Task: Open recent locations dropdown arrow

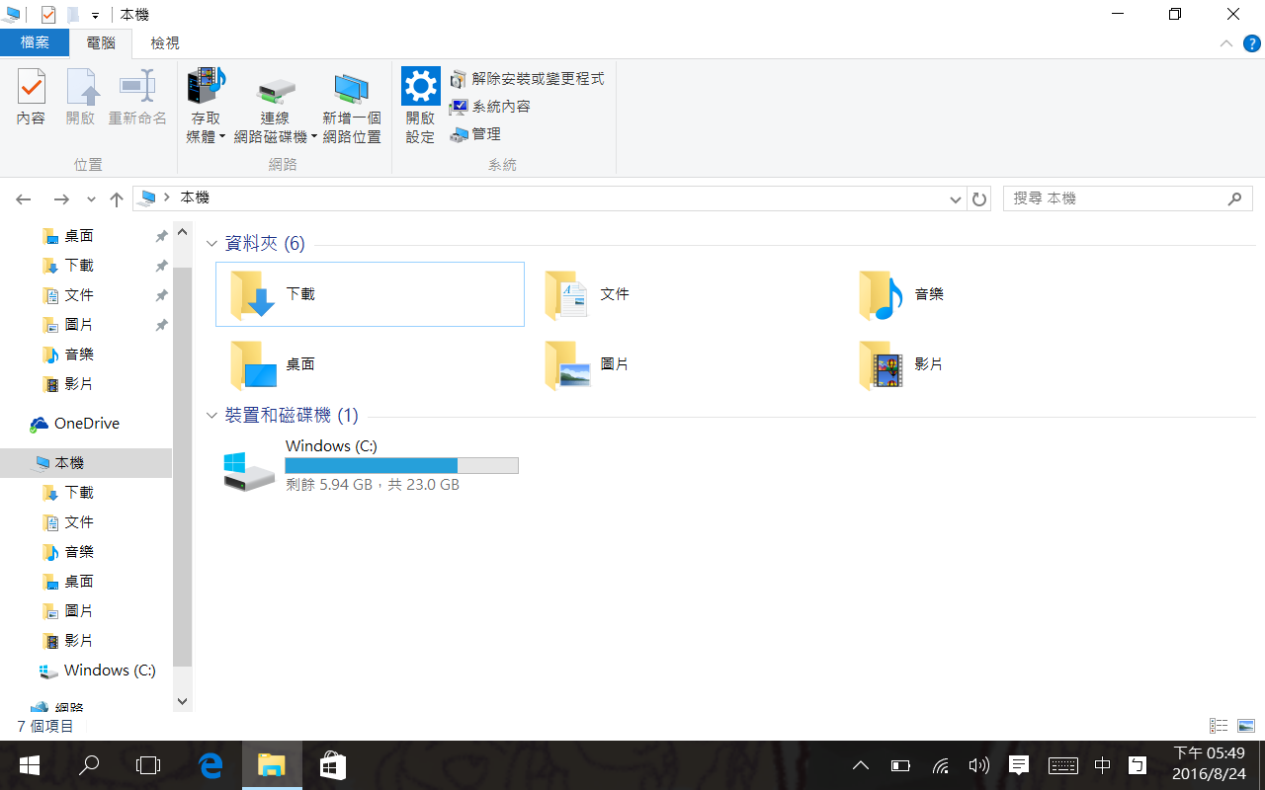Action: [x=91, y=199]
